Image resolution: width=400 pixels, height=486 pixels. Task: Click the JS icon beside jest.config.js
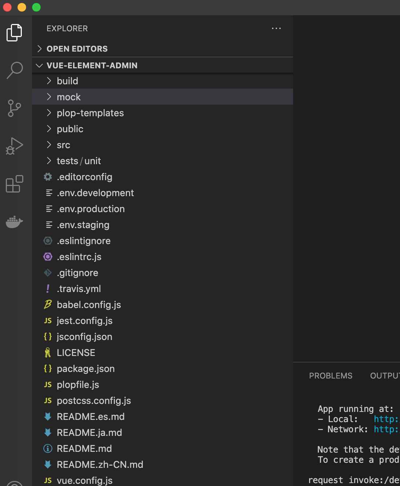[x=48, y=321]
